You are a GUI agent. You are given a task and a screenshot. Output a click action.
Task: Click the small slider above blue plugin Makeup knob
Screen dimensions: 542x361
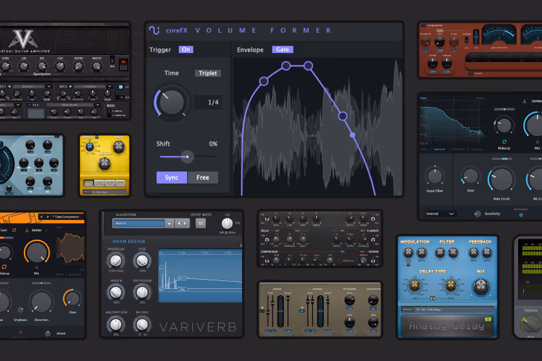(x=505, y=109)
